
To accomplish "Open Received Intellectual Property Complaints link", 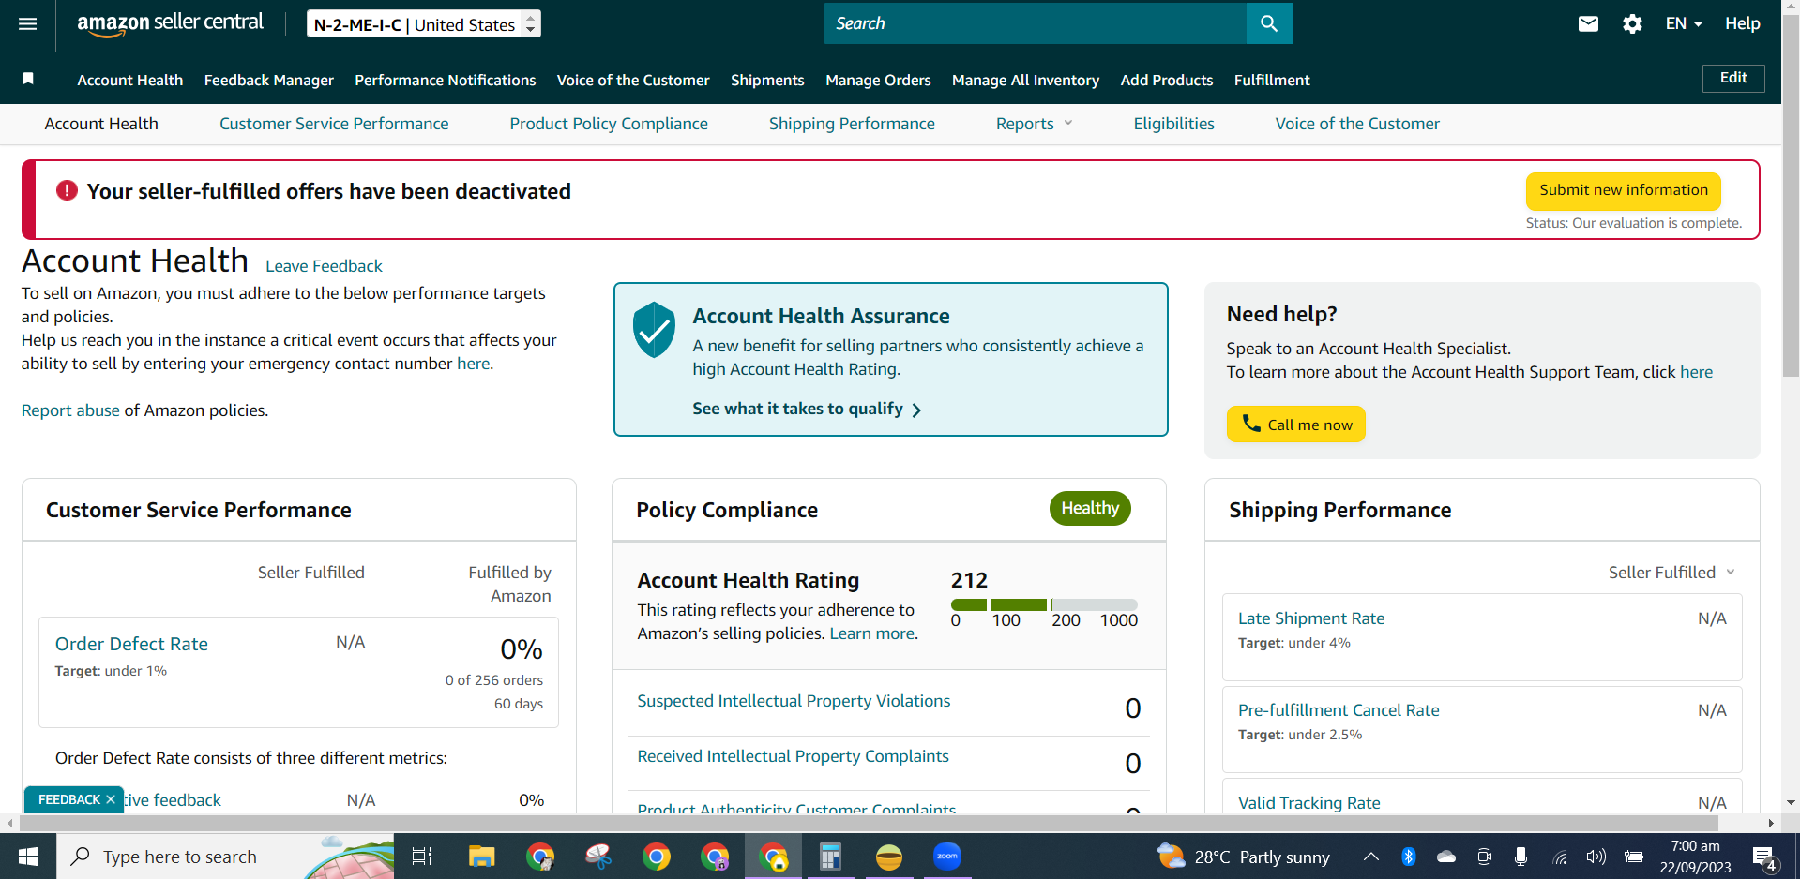I will point(793,756).
